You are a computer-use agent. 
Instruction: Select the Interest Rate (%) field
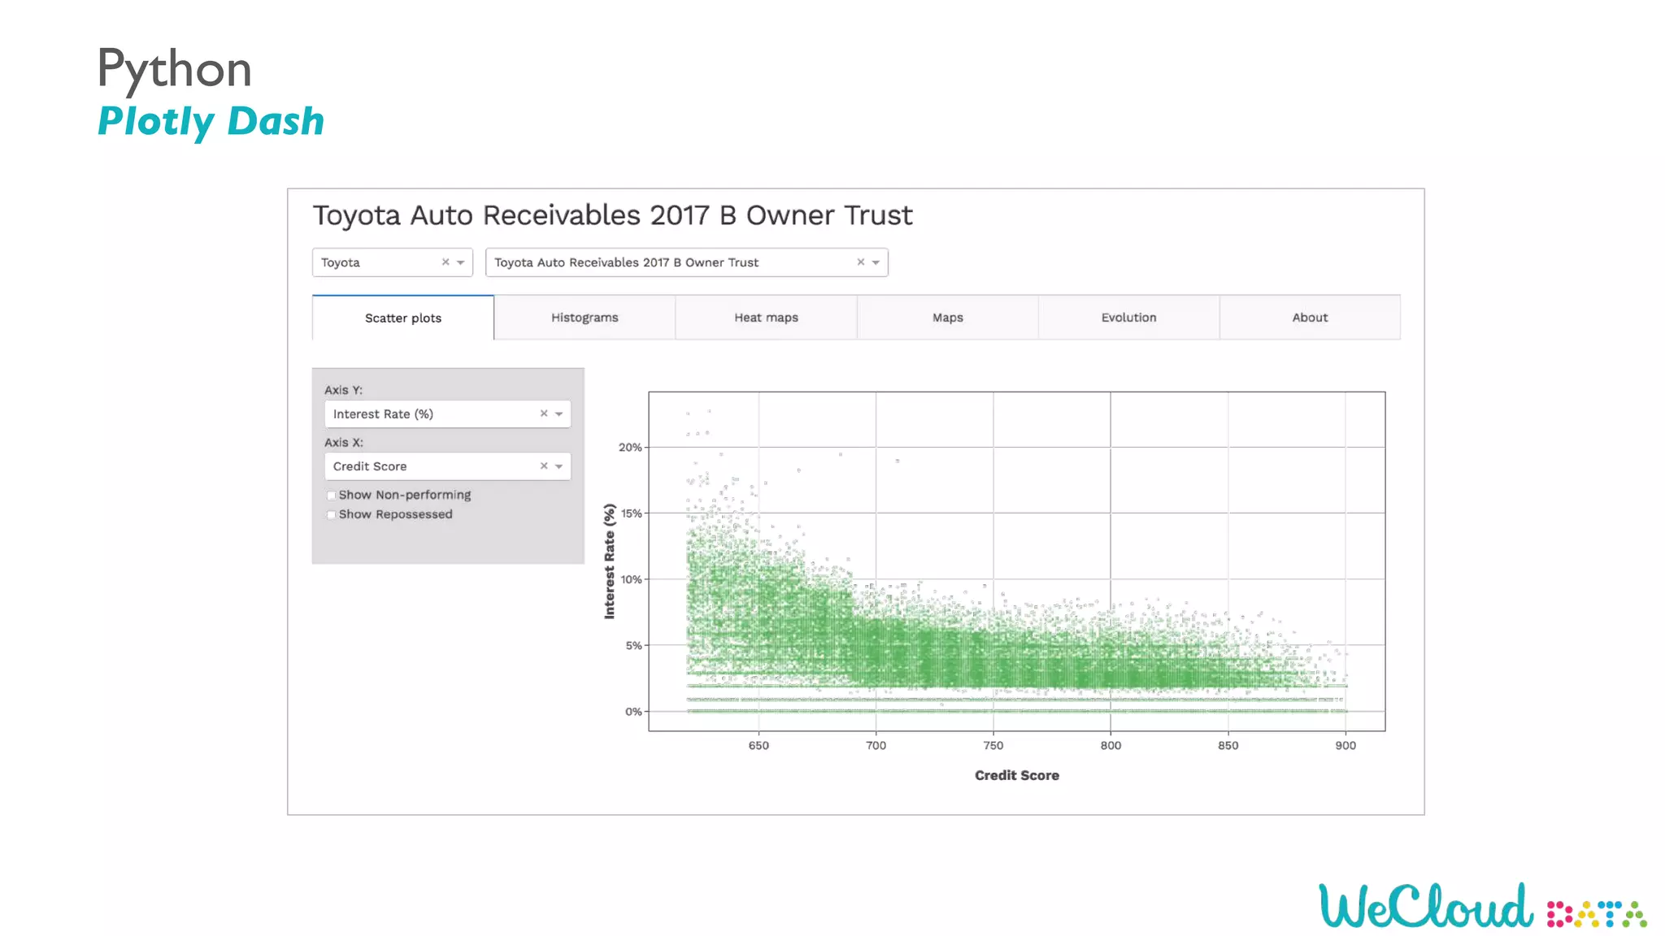(448, 414)
